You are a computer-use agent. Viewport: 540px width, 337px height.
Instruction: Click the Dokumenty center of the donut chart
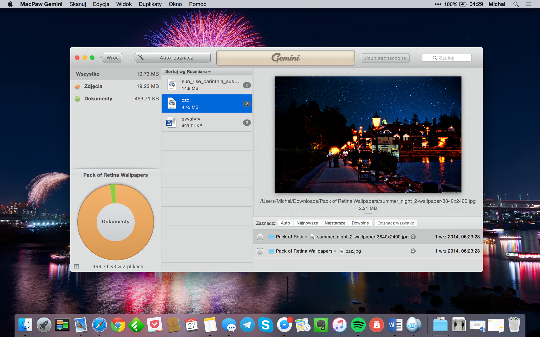[x=116, y=222]
